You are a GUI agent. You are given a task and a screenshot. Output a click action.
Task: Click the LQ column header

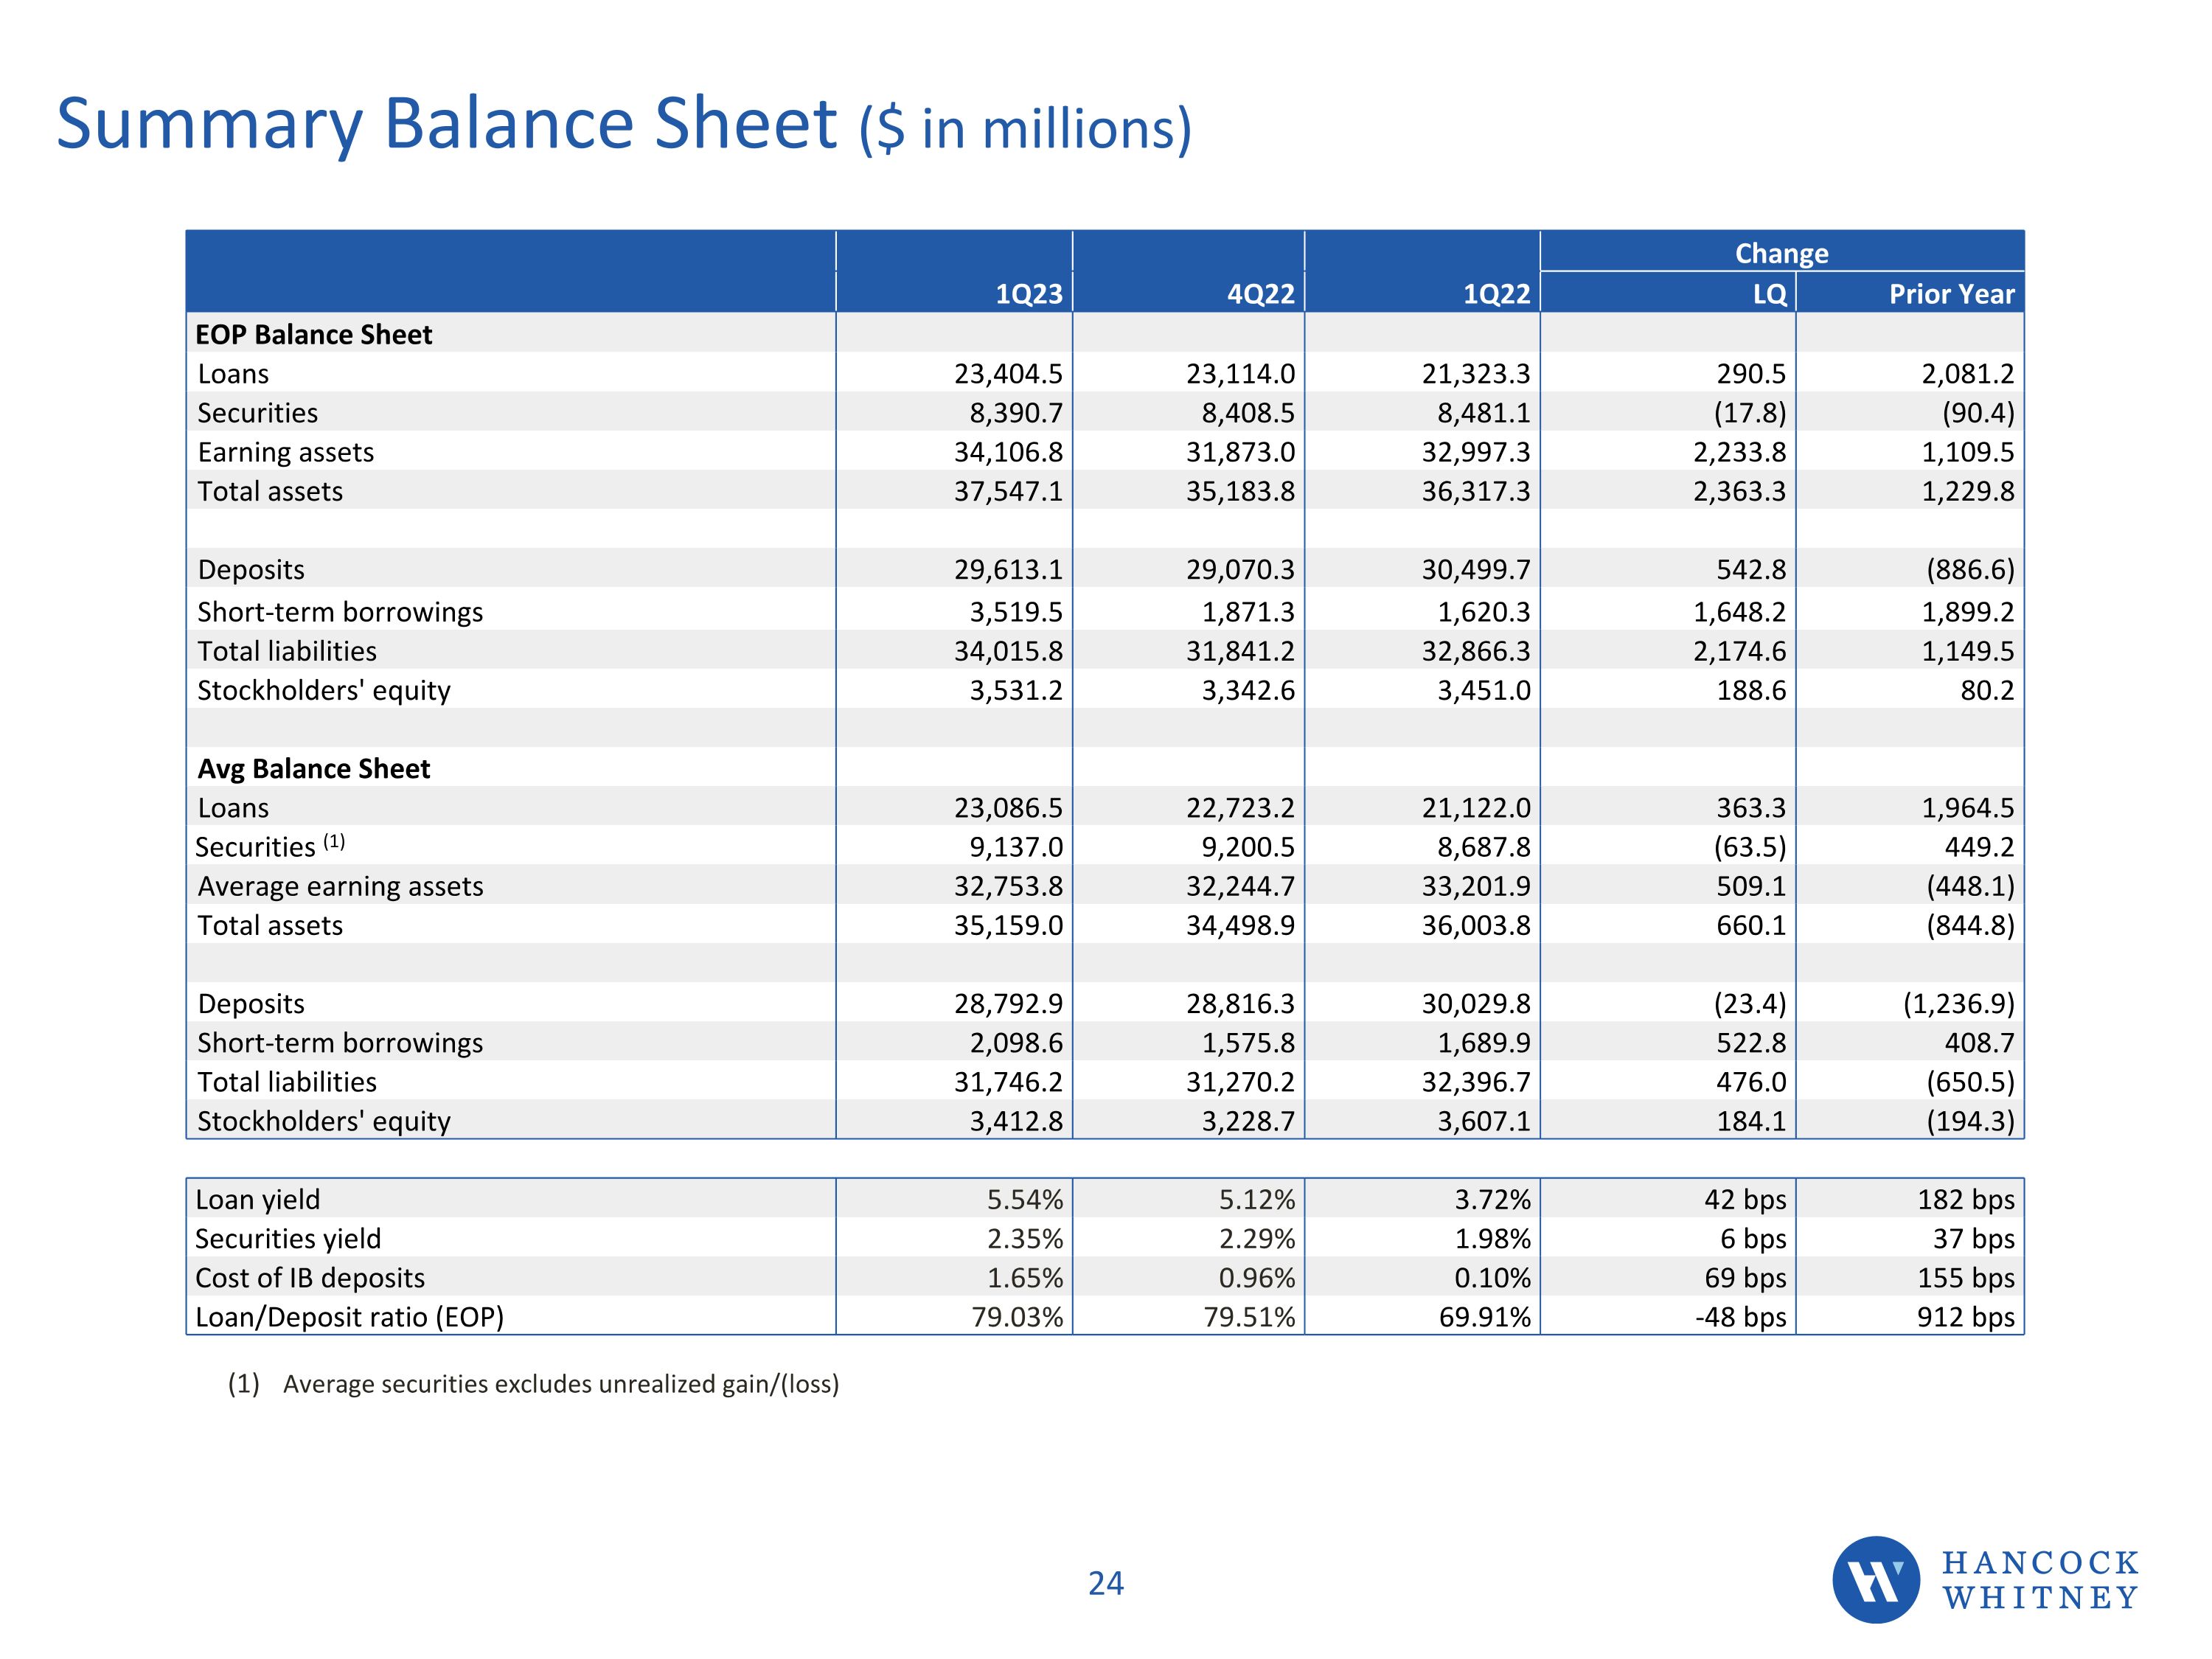tap(1769, 294)
